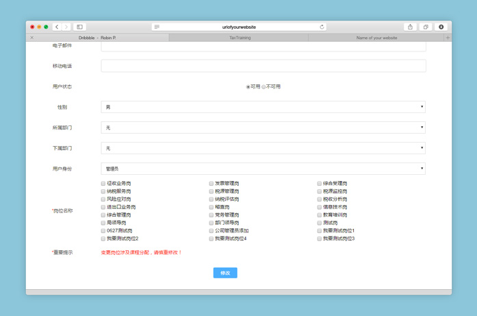Click the browser back arrow
Screen dimensions: 477x316
[57, 27]
